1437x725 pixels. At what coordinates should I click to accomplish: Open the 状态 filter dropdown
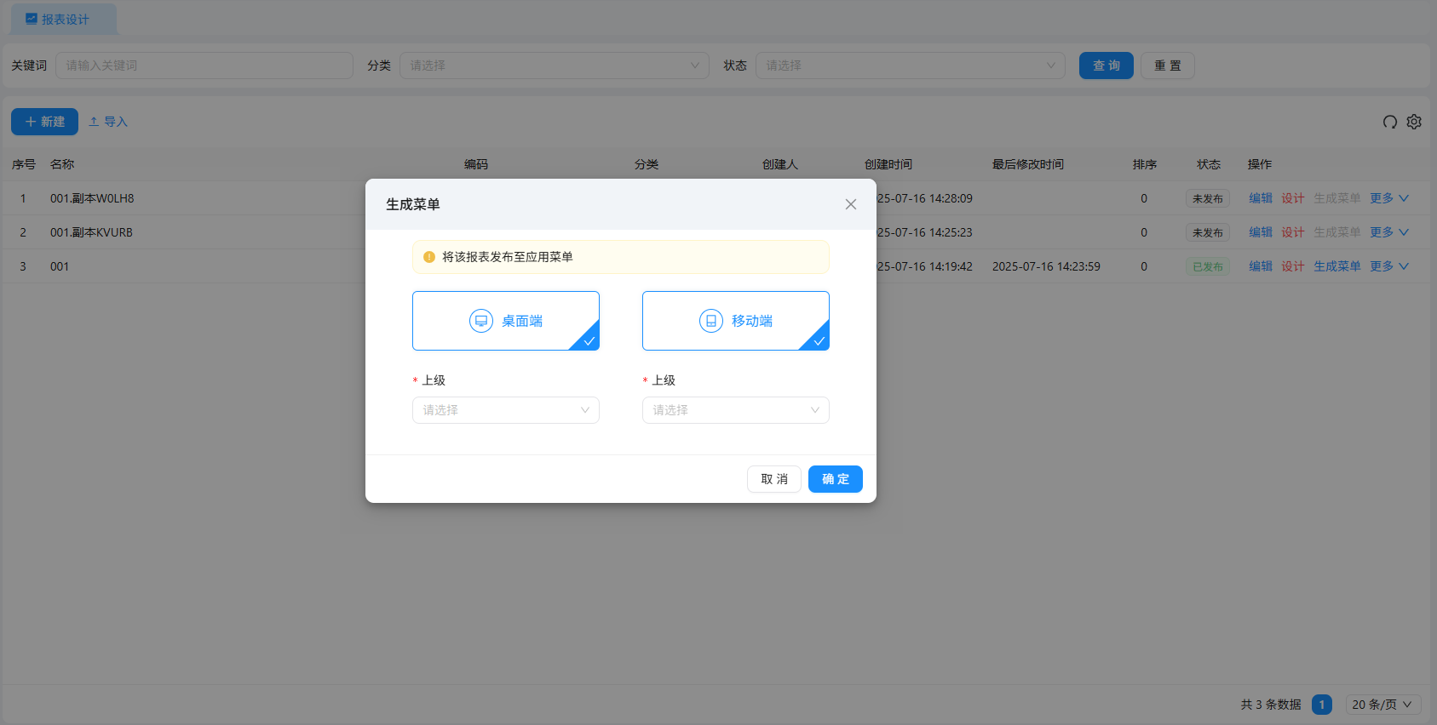click(910, 66)
